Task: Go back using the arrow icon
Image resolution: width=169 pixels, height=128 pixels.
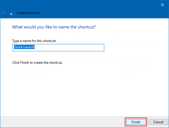Action: 4,13
